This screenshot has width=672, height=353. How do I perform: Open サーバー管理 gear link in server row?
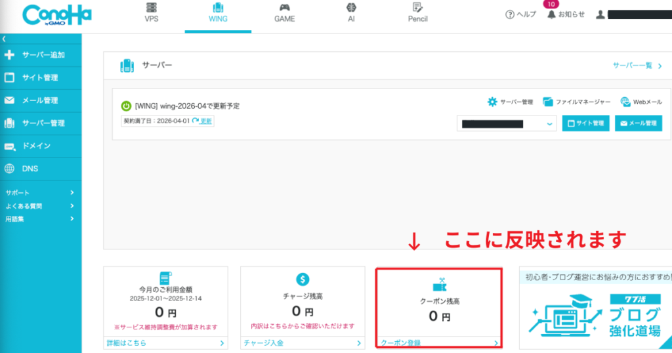tap(510, 102)
